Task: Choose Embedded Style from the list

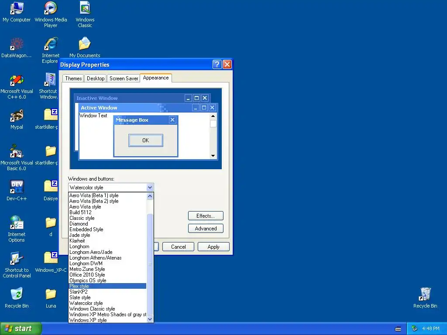Action: point(108,229)
